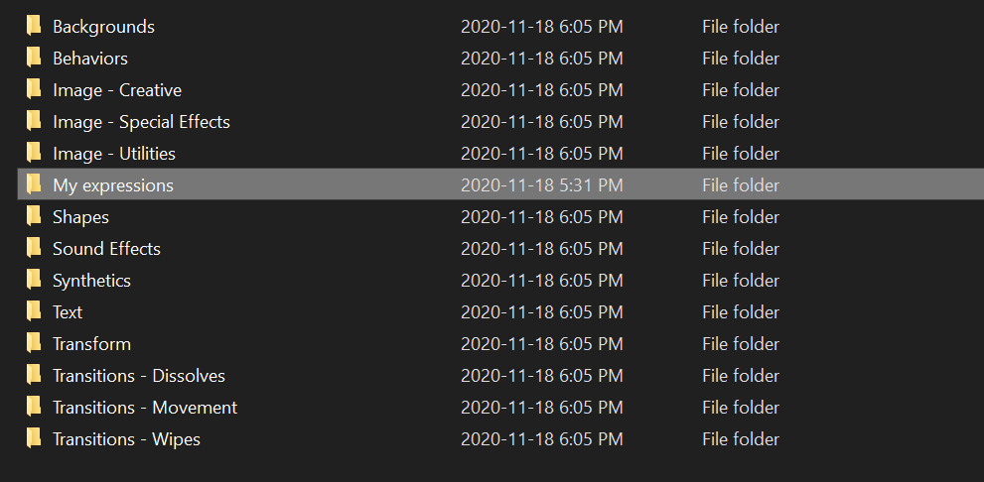The width and height of the screenshot is (984, 482).
Task: Click the Synthetics folder icon
Action: point(34,280)
